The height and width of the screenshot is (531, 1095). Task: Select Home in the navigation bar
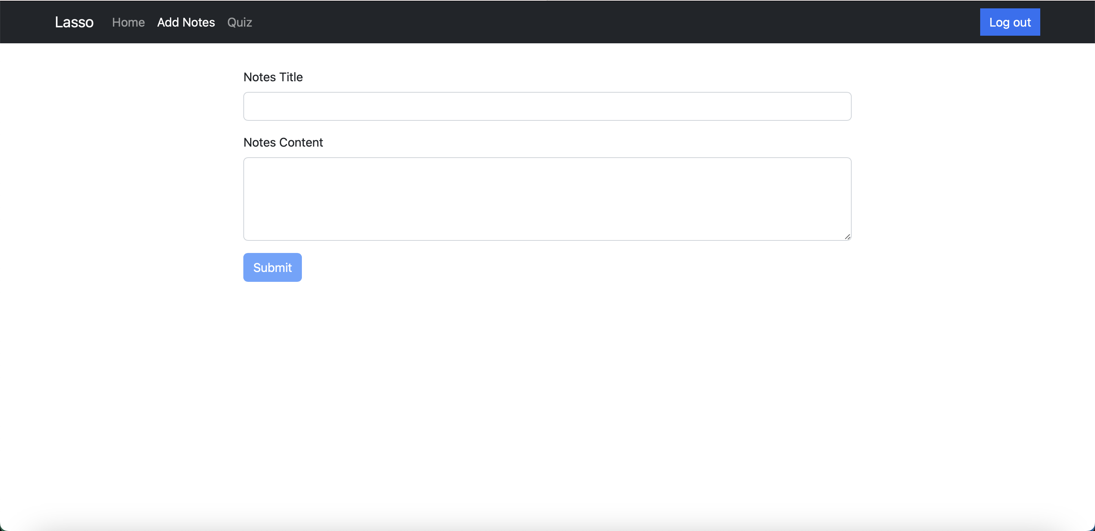[x=128, y=22]
